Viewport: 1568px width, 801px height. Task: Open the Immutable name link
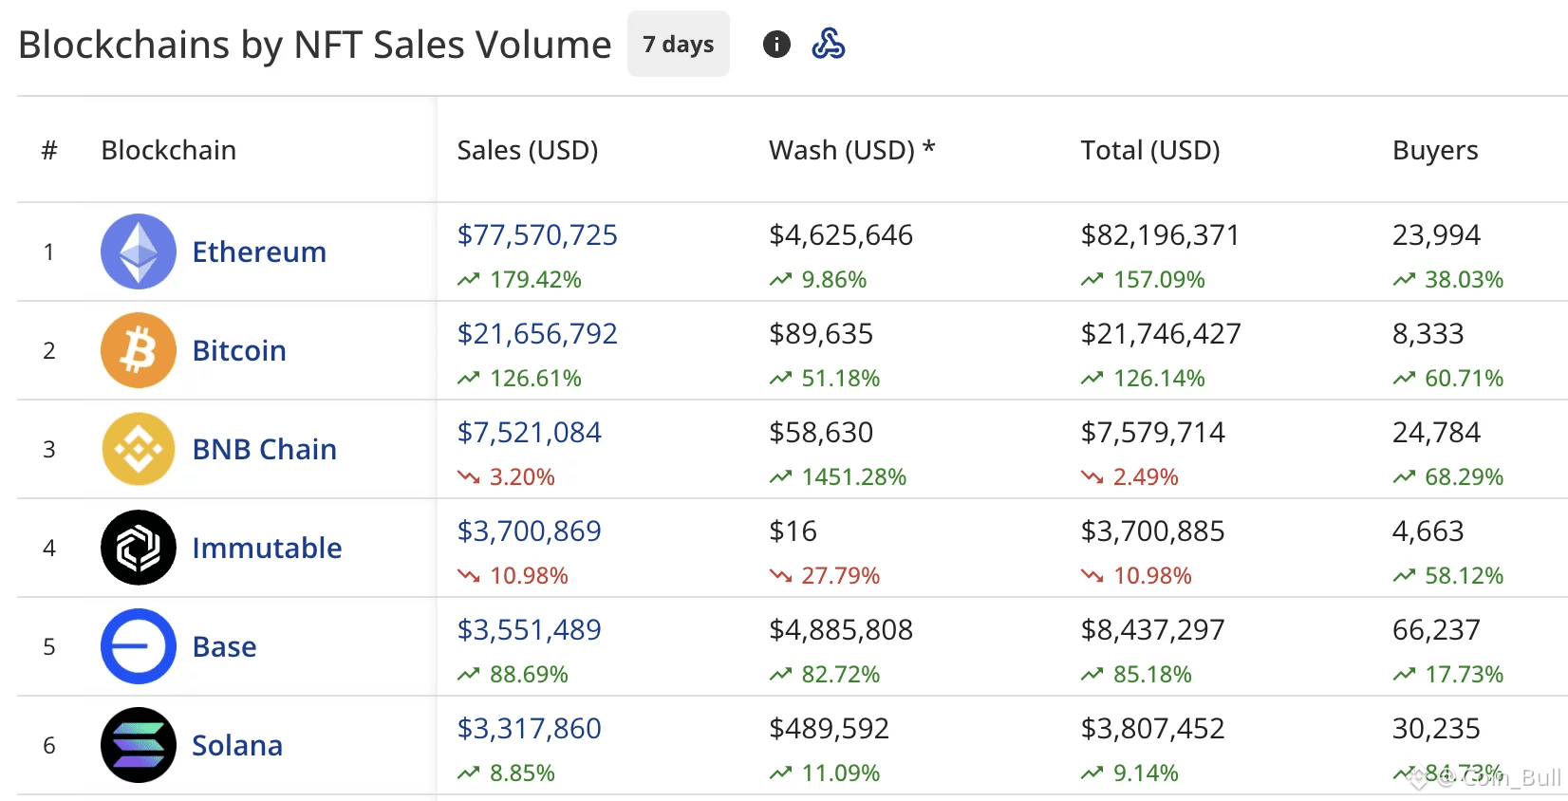pyautogui.click(x=267, y=548)
